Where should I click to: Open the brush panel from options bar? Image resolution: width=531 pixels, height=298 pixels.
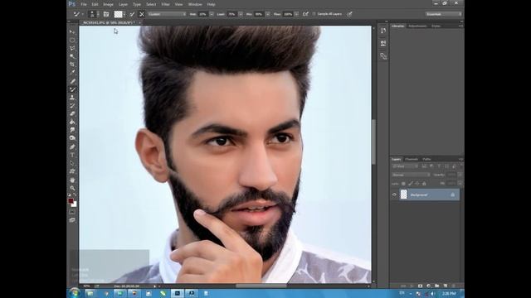click(x=106, y=14)
